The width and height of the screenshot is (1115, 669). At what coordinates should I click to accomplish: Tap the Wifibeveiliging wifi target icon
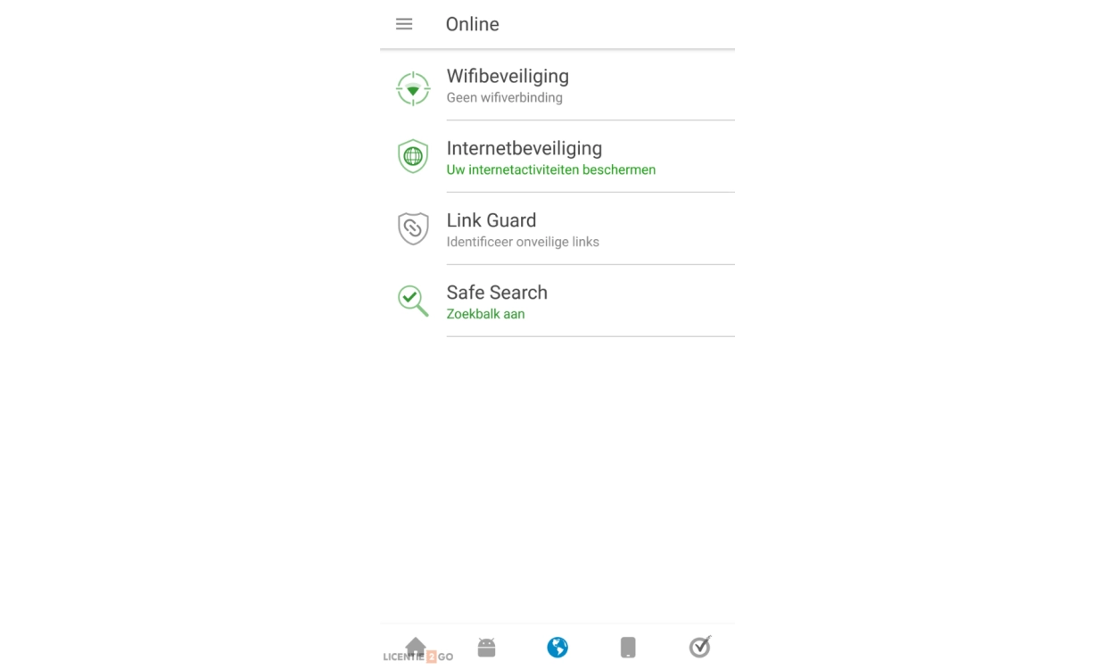(x=413, y=88)
